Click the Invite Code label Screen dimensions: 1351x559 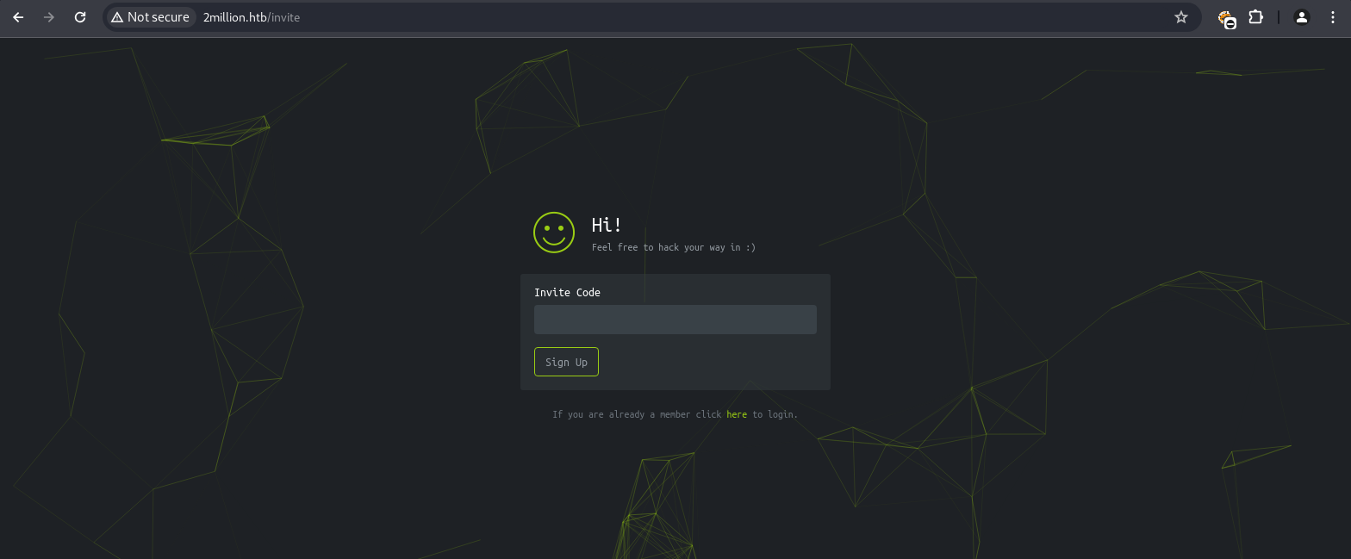(567, 293)
